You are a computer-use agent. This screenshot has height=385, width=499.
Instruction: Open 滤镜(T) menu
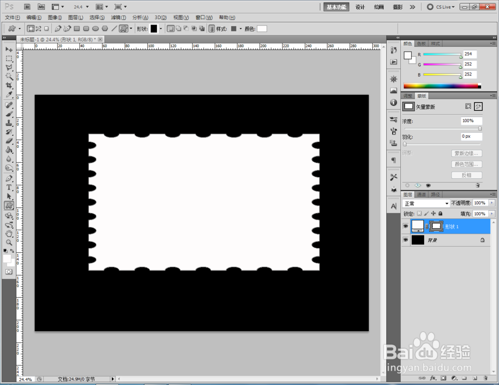coord(118,17)
